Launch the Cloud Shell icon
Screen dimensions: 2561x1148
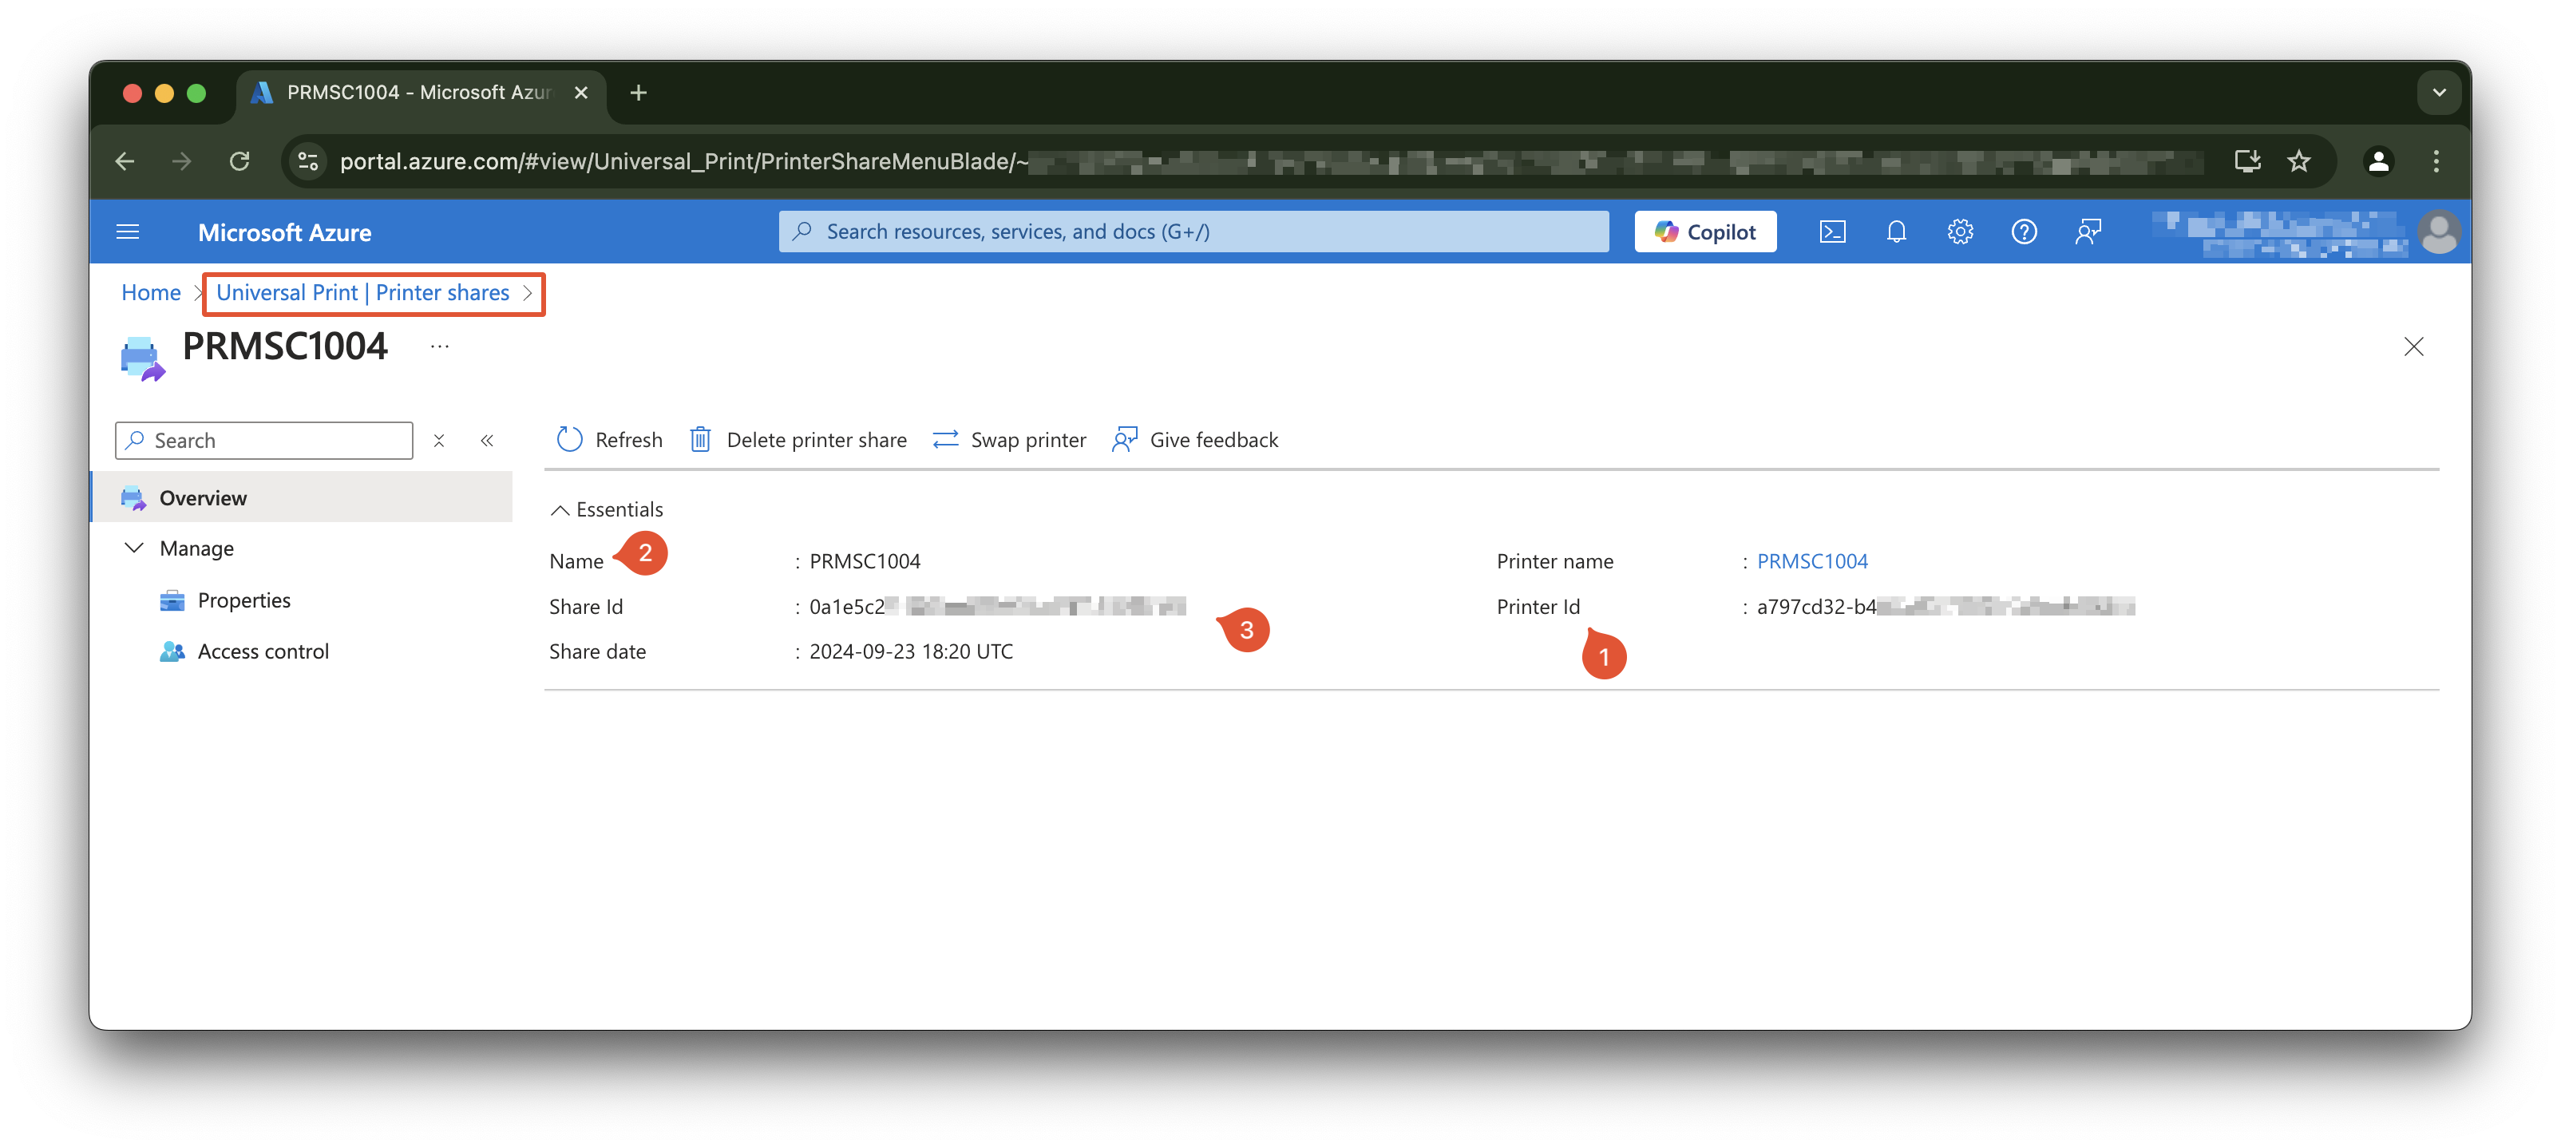[1832, 232]
